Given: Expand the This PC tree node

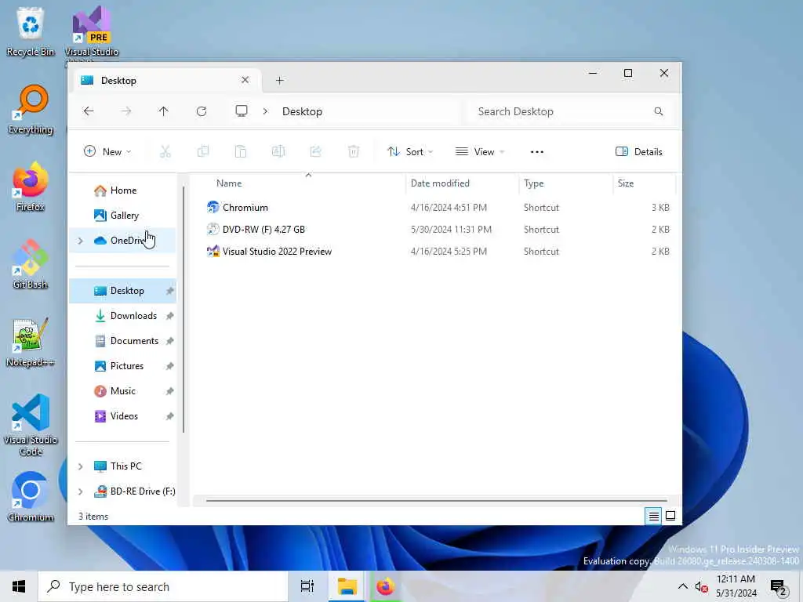Looking at the screenshot, I should 81,466.
